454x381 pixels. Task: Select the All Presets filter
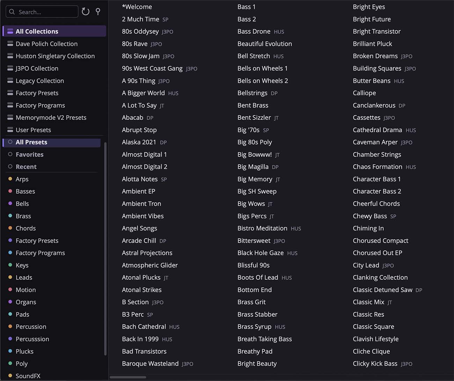52,142
